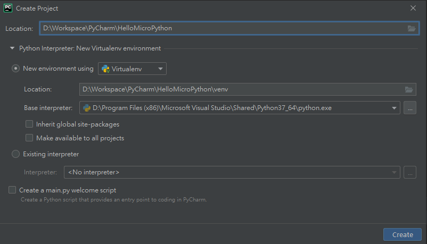
Task: Enable Inherit global site-packages checkbox
Action: (29, 124)
